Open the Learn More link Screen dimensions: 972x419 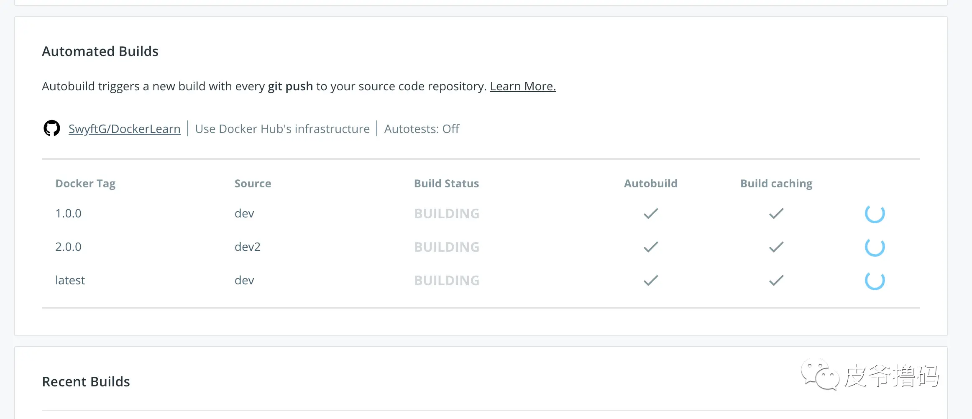point(523,86)
